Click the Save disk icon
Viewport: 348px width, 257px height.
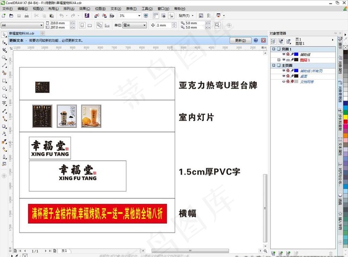coord(19,16)
